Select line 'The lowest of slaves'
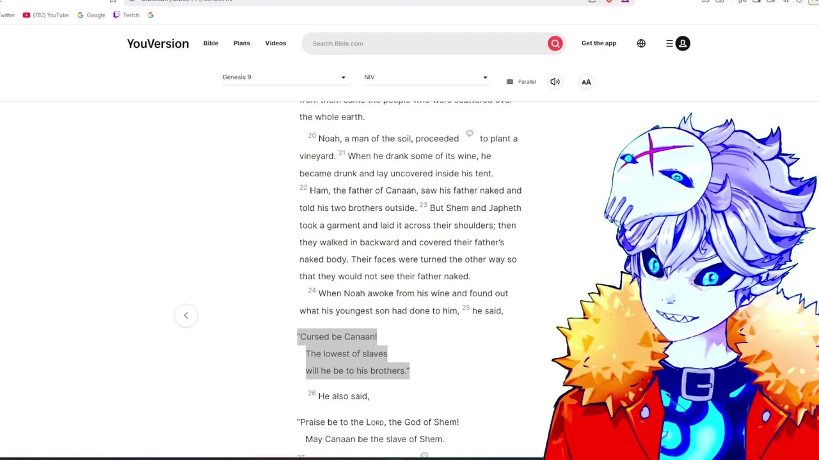This screenshot has height=460, width=819. (346, 353)
